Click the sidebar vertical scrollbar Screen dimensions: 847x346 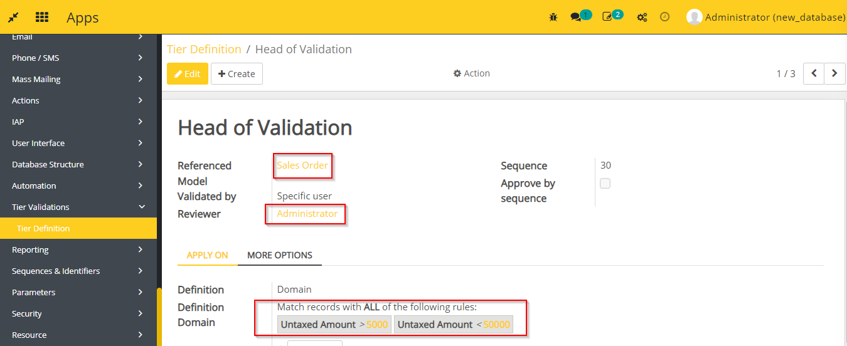159,317
